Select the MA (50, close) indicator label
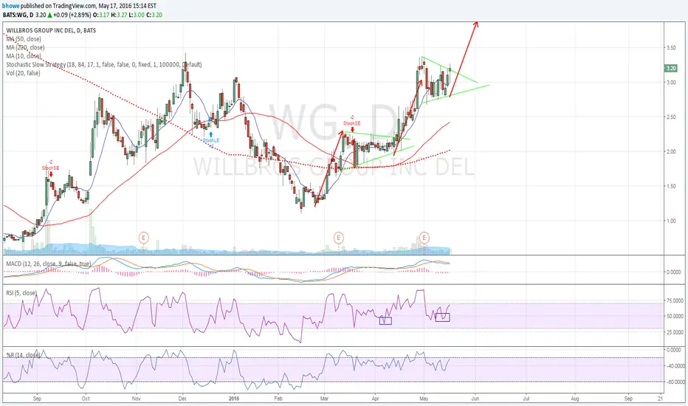 pyautogui.click(x=24, y=39)
